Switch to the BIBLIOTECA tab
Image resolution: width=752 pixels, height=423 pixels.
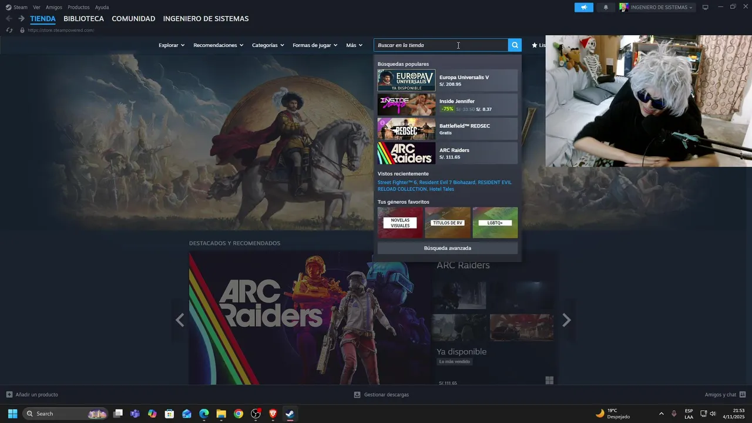click(83, 19)
